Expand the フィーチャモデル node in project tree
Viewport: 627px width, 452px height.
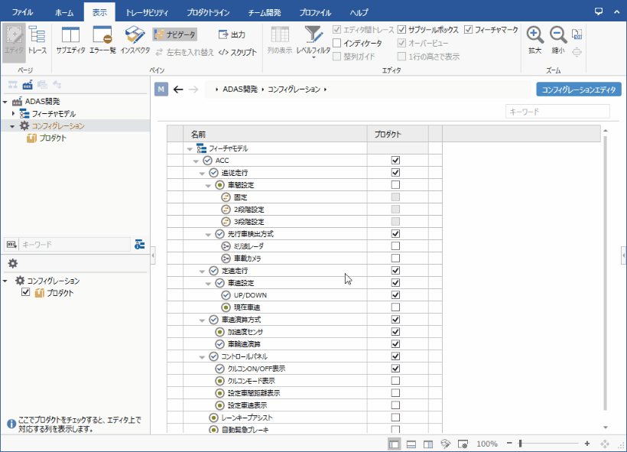tap(13, 114)
